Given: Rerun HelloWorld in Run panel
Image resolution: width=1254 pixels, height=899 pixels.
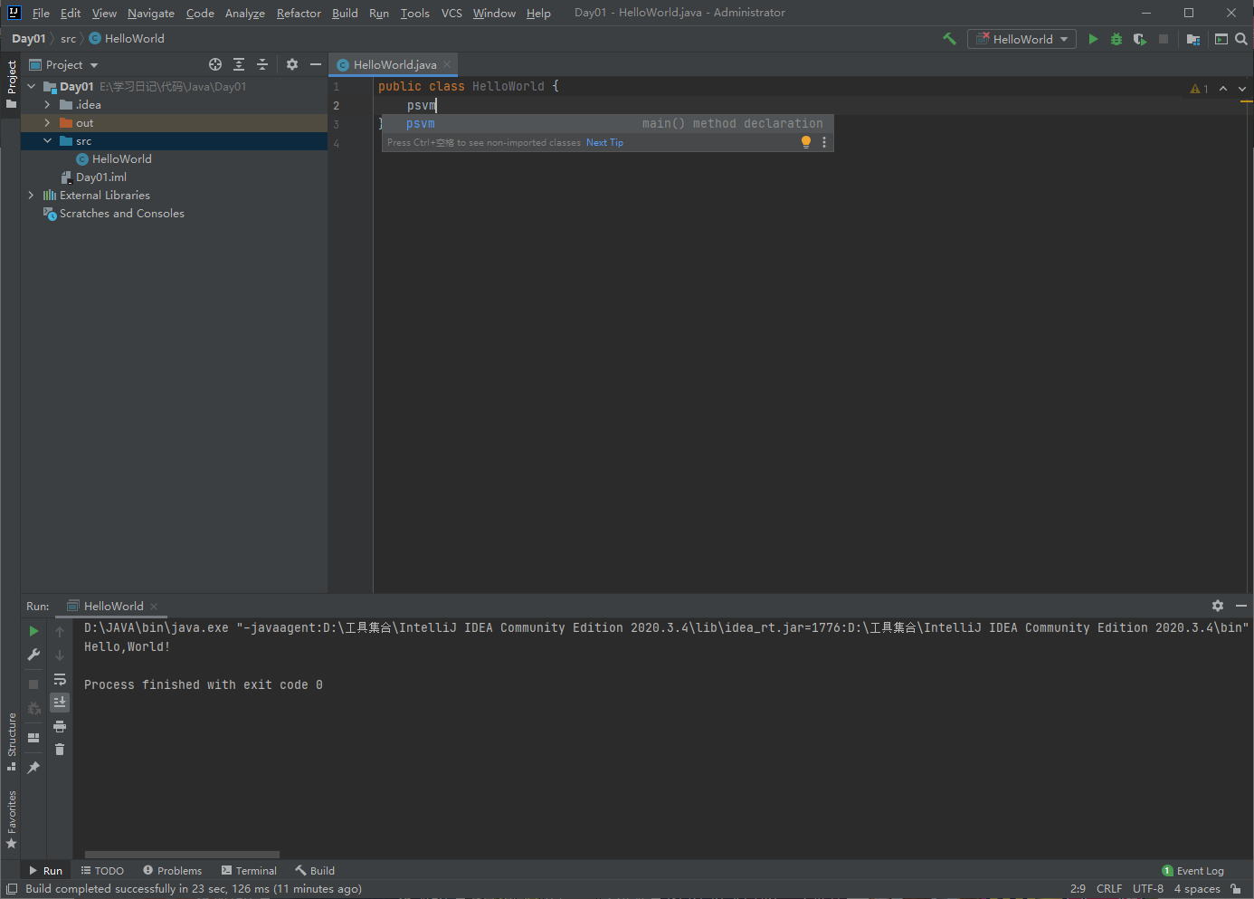Looking at the screenshot, I should click(x=33, y=631).
